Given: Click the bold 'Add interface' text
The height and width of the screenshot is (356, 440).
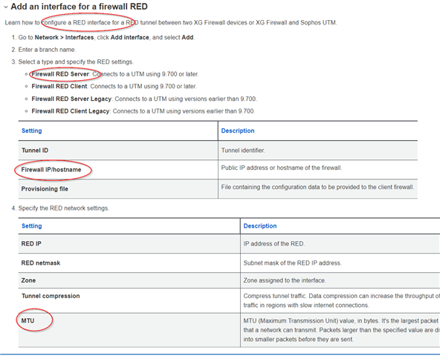Looking at the screenshot, I should (x=129, y=38).
